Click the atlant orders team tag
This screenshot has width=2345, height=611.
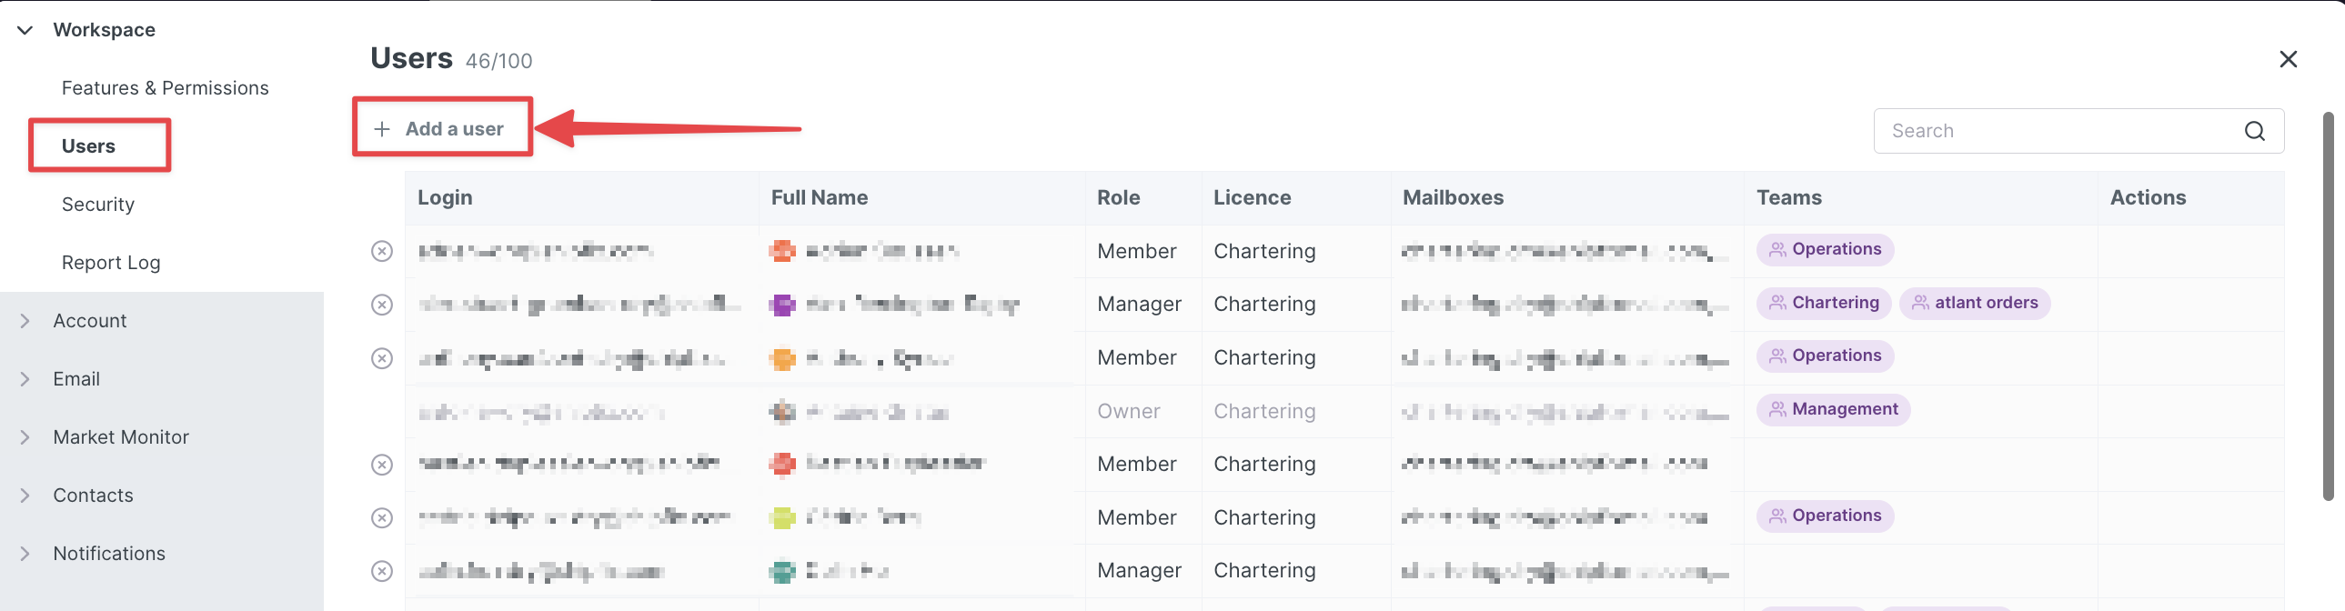1974,303
